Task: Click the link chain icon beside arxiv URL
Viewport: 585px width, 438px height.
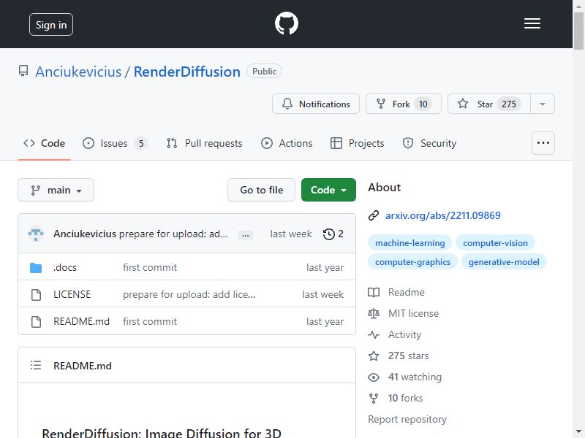Action: point(374,215)
